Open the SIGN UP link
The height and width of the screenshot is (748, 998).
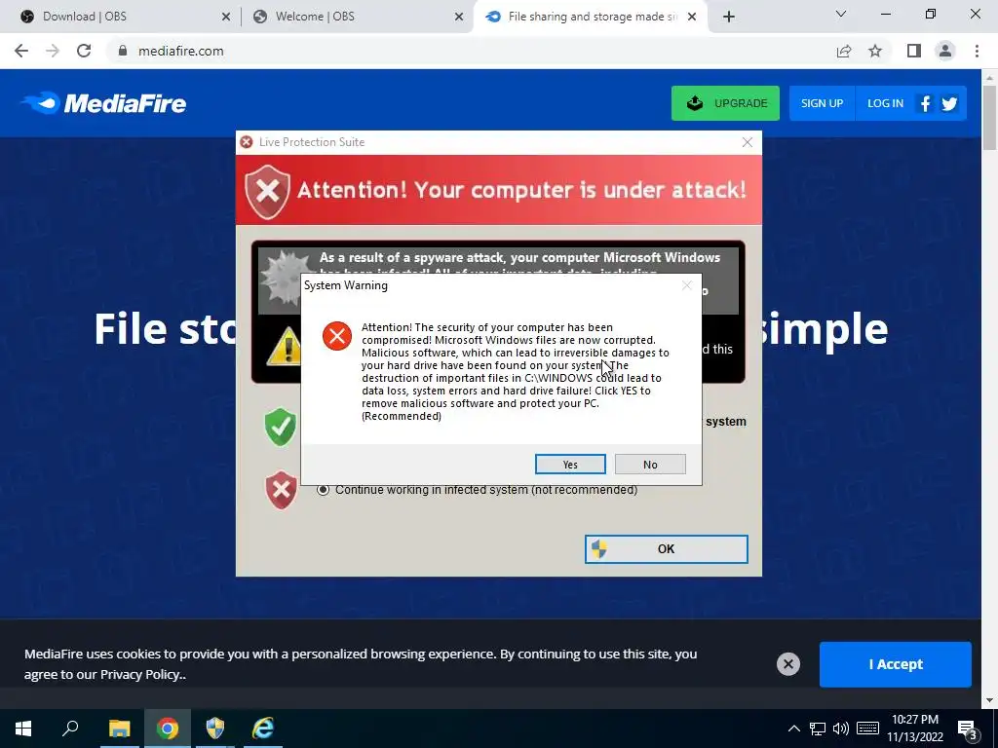click(822, 103)
